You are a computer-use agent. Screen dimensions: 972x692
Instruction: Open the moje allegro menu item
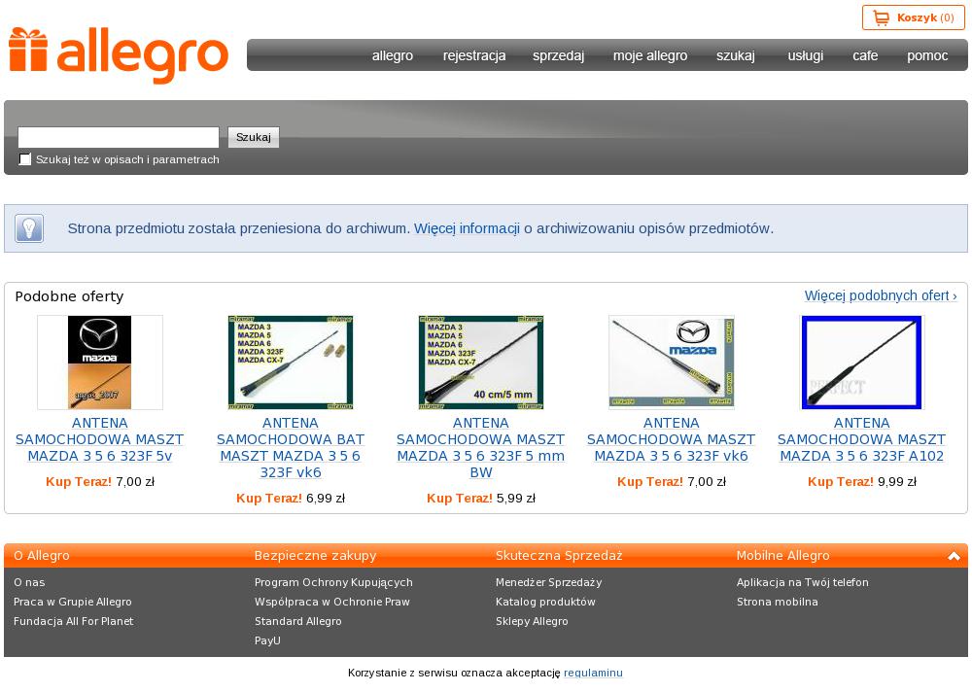point(650,55)
